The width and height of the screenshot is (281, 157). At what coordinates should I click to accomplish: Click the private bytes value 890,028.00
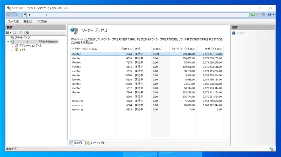[x=189, y=67]
